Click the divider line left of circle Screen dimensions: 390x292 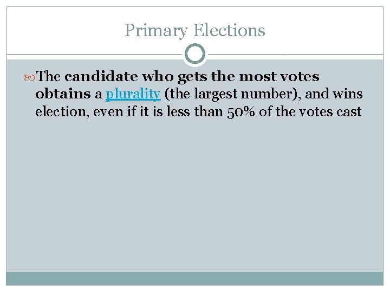tap(94, 54)
